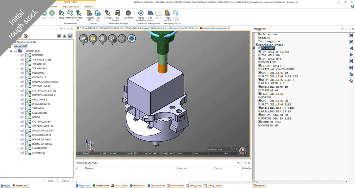This screenshot has height=188, width=355.
Task: Switch to the MEASUREMENTS ribbon tab
Action: [x=71, y=7]
